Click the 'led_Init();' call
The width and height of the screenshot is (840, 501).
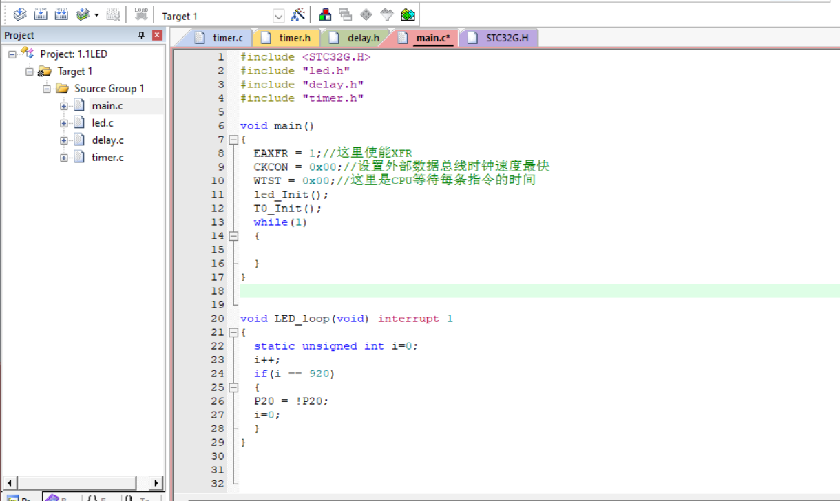[x=291, y=195]
